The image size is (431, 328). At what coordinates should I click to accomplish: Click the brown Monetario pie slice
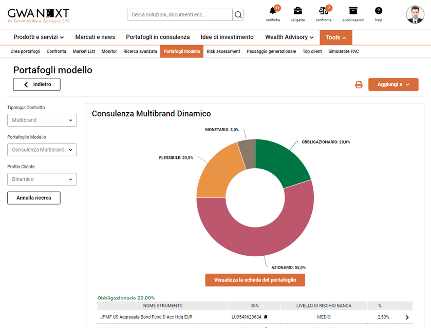click(x=248, y=154)
